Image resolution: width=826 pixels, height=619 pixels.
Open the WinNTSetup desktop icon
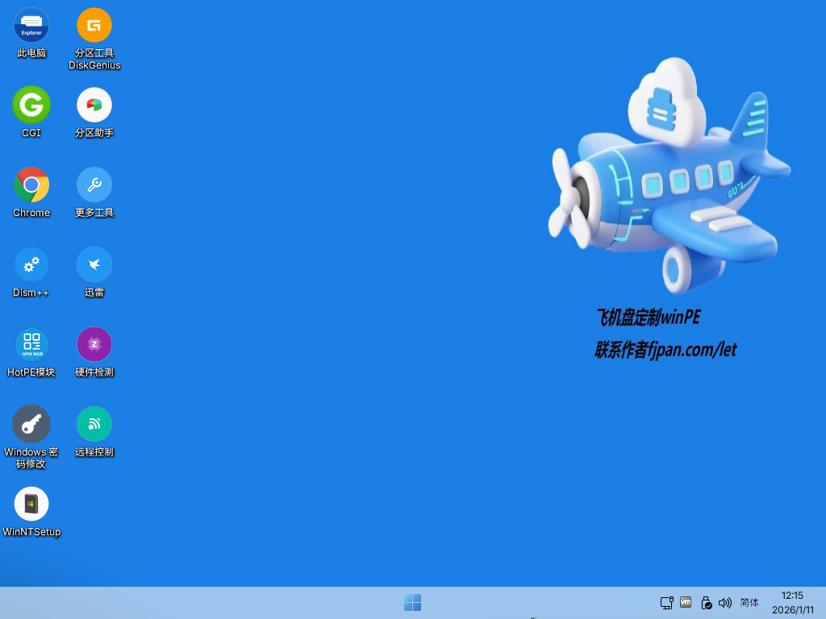[31, 504]
